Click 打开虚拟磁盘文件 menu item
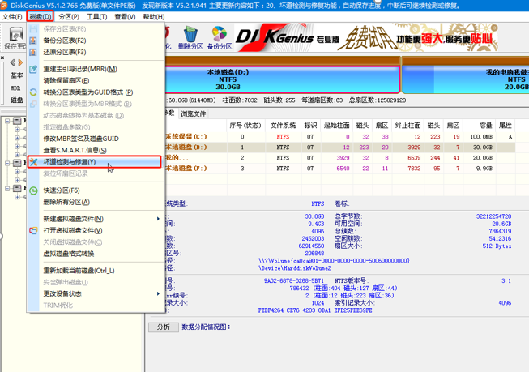 pos(73,230)
